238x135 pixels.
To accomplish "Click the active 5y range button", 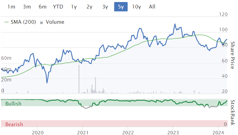I will 121,7.
